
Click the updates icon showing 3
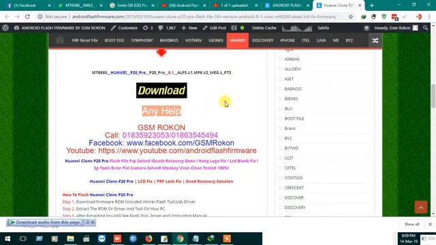point(148,28)
